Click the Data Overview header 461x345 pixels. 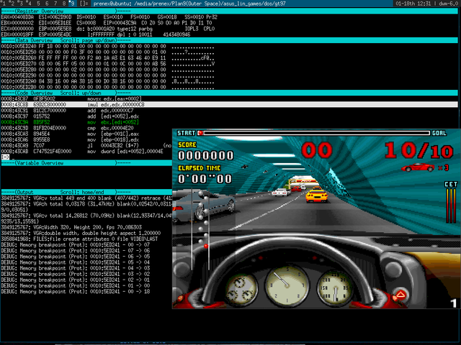pyautogui.click(x=230, y=40)
